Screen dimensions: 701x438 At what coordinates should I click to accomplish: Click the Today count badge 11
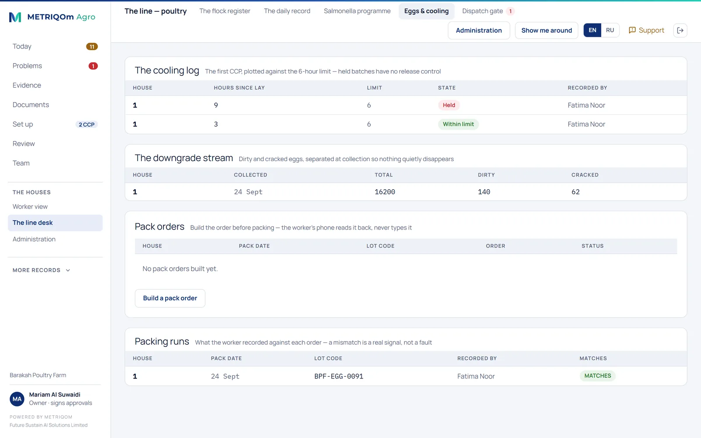[x=92, y=46]
